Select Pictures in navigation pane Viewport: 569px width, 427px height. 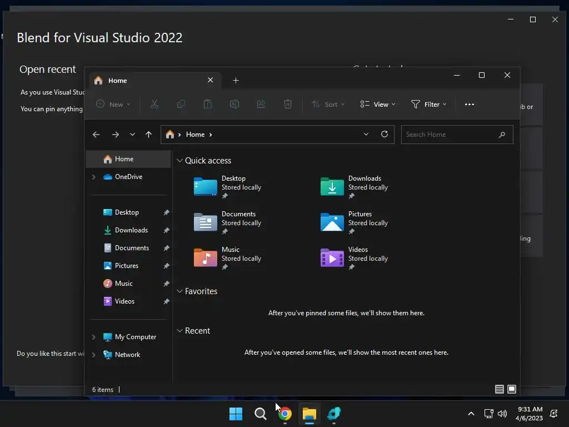click(128, 266)
